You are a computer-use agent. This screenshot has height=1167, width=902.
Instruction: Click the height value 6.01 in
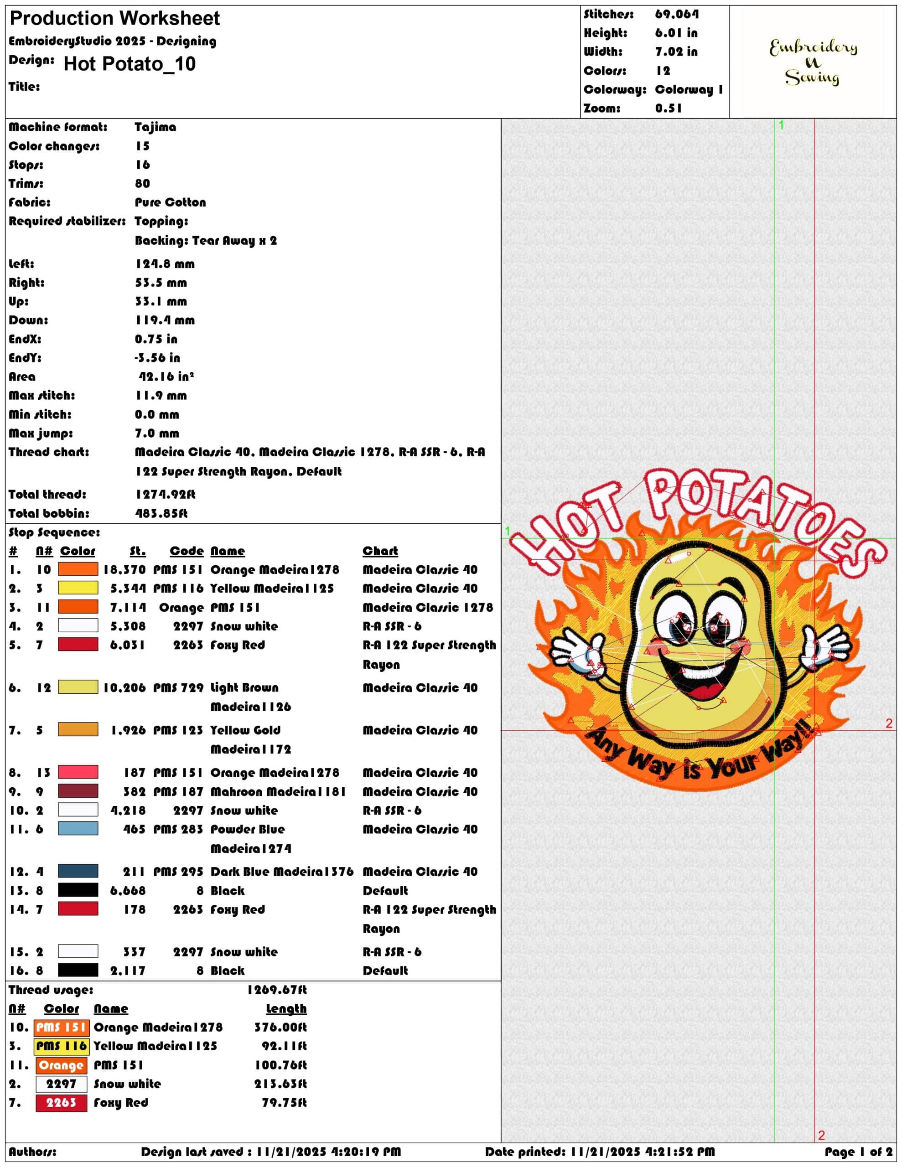[676, 33]
